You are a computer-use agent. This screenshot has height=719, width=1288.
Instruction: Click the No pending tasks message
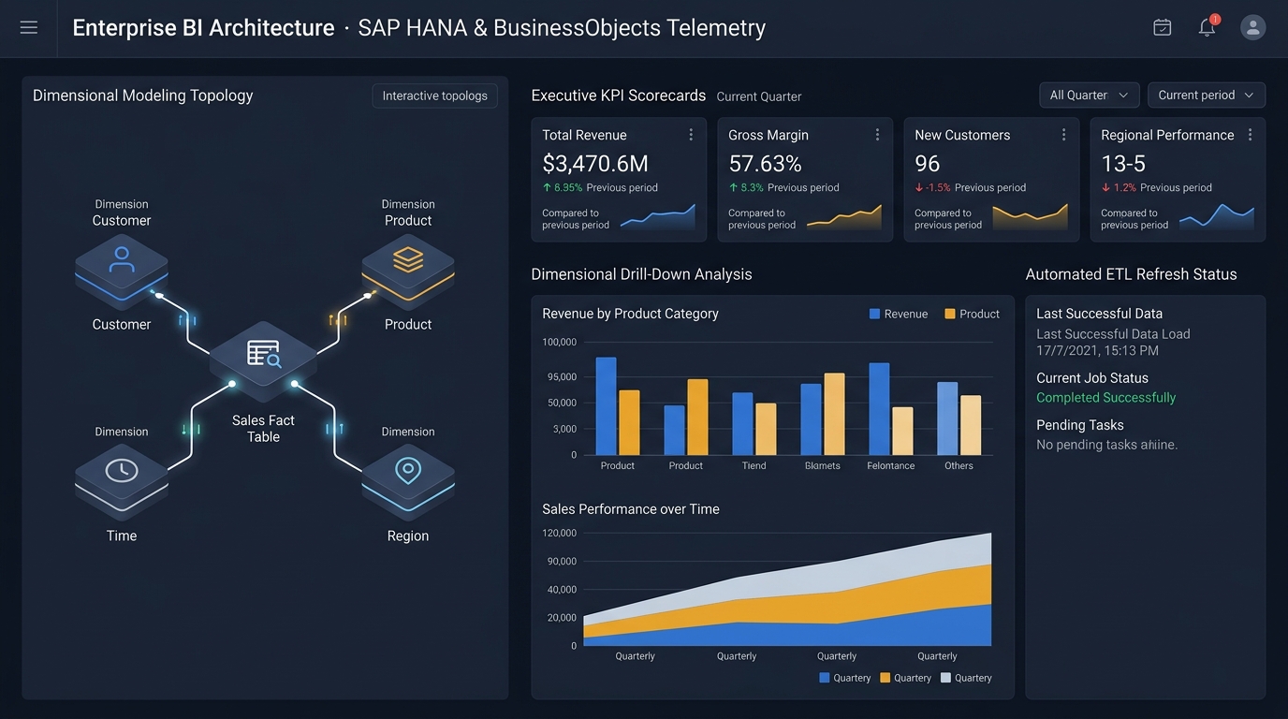[x=1106, y=445]
